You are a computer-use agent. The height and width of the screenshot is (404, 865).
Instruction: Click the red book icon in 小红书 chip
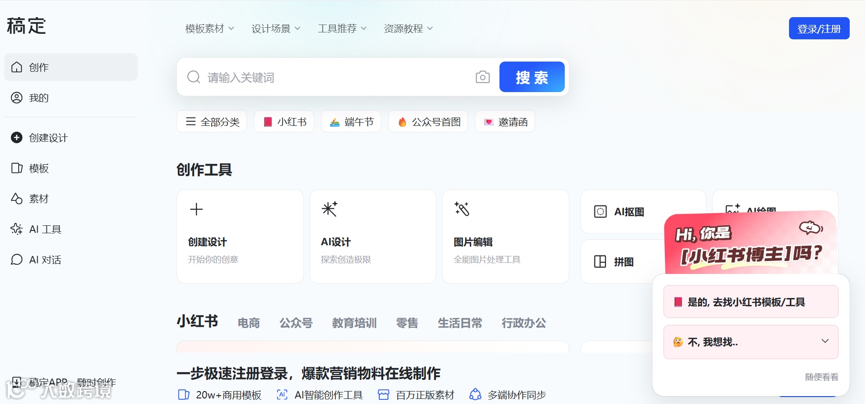coord(268,122)
